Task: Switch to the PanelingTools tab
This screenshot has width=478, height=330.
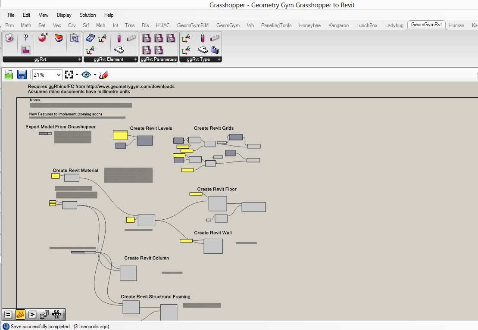Action: point(276,25)
